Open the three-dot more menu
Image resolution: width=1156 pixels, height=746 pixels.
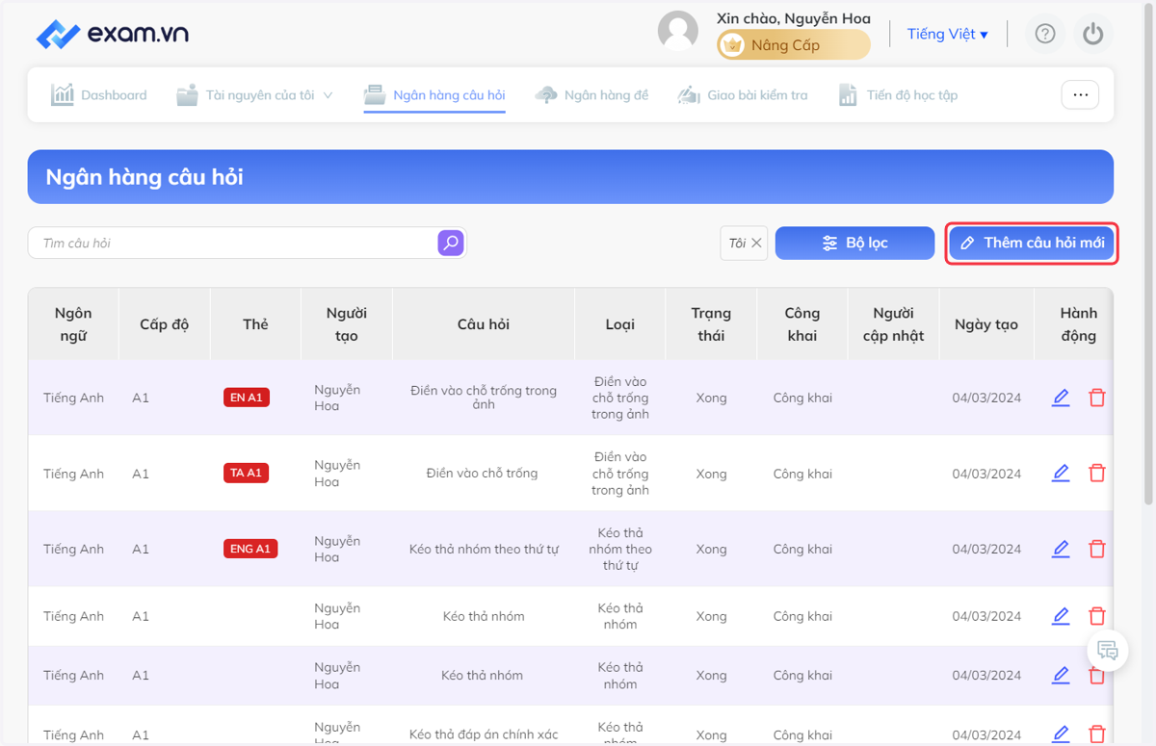point(1080,94)
